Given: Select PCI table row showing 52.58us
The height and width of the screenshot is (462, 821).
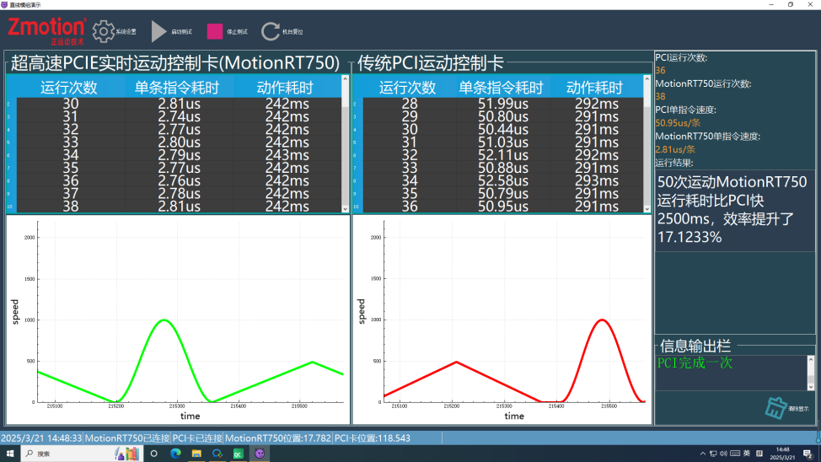Looking at the screenshot, I should pyautogui.click(x=502, y=180).
